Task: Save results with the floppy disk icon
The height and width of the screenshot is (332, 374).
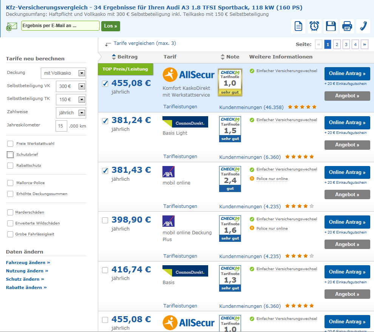Action: [331, 26]
